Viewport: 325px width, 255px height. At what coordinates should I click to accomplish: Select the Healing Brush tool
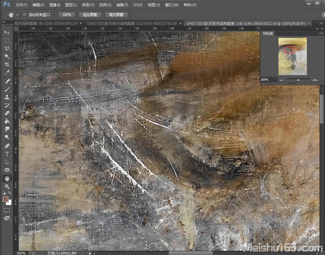[7, 81]
